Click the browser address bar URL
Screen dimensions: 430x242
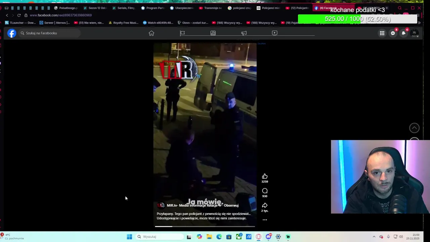tap(60, 15)
